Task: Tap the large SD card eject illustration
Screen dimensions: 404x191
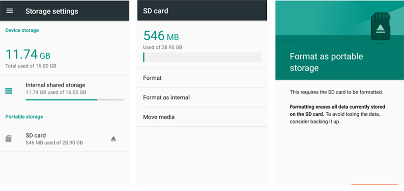Action: click(x=380, y=27)
